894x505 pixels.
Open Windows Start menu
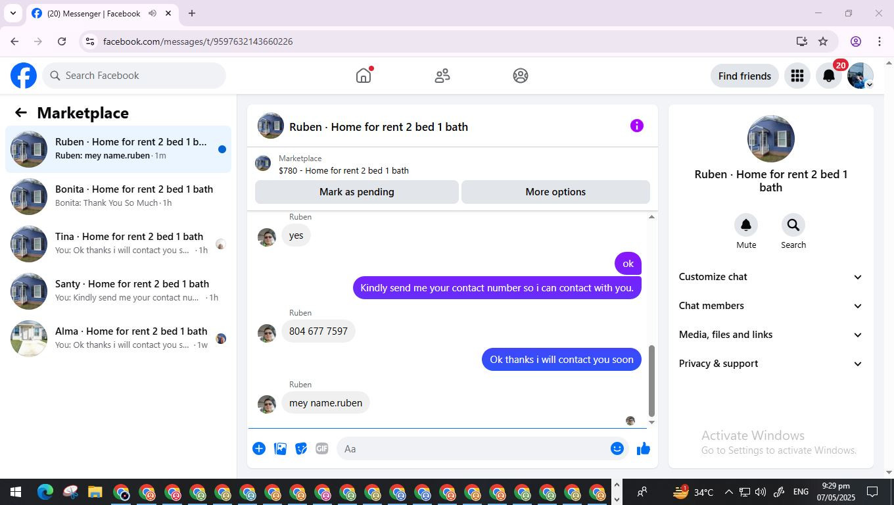(x=15, y=492)
